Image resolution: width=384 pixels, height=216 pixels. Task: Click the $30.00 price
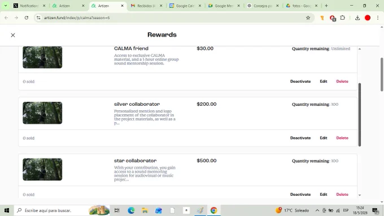205,49
